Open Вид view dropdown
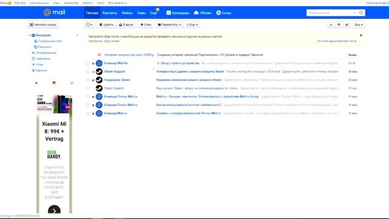Image resolution: width=389 pixels, height=219 pixels. pos(359,24)
